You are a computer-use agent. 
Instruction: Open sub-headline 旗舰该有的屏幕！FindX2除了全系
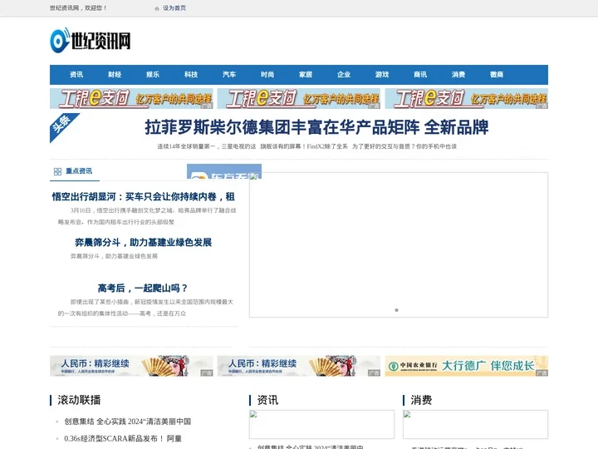[304, 146]
